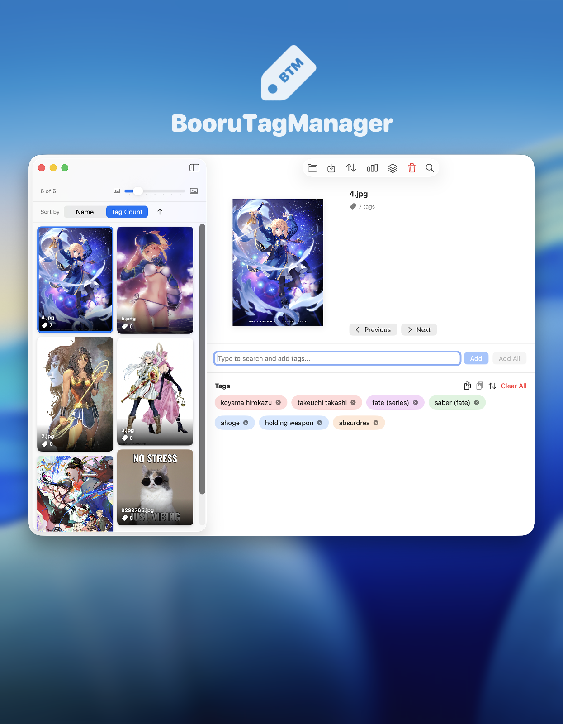Click the small image icon left of slider
The height and width of the screenshot is (724, 563).
(x=117, y=191)
